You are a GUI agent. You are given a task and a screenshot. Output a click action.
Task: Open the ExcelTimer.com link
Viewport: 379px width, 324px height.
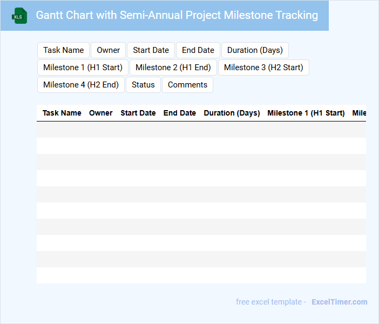coord(339,302)
